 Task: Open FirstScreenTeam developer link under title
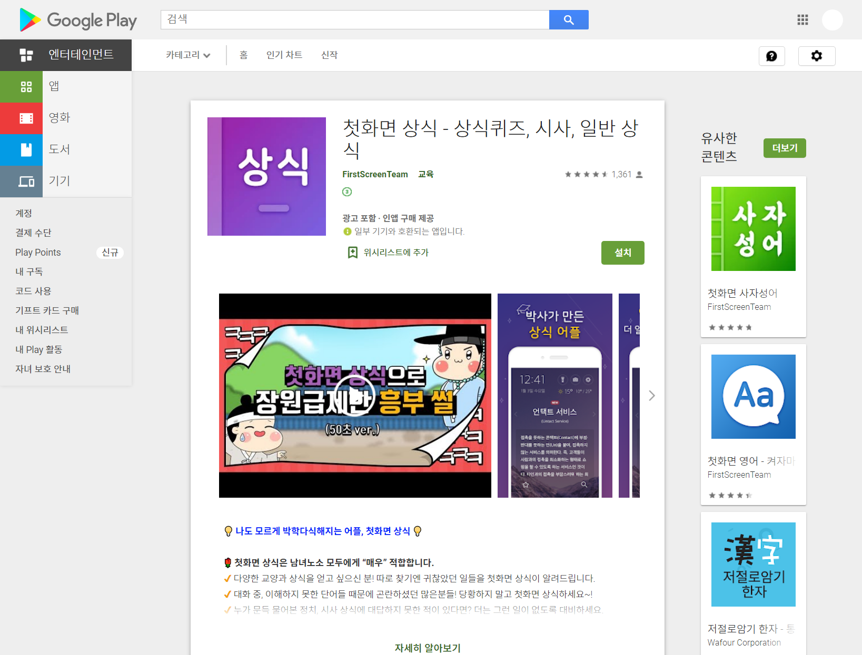(x=375, y=174)
